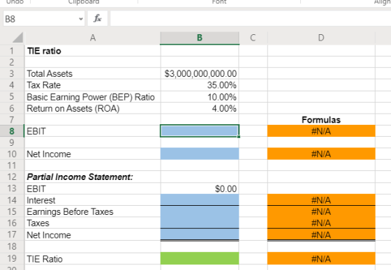Click the Insert Function fx icon
This screenshot has width=391, height=270.
(98, 18)
